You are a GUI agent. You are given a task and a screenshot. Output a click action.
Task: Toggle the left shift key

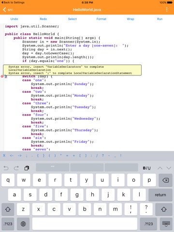pyautogui.click(x=8, y=209)
